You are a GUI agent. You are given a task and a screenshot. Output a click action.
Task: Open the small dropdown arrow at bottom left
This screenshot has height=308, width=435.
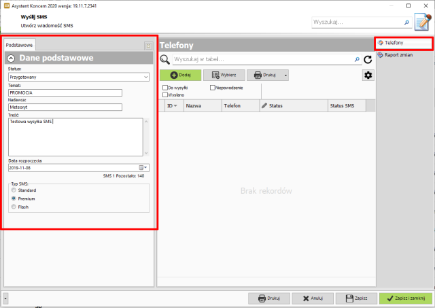tap(5, 298)
